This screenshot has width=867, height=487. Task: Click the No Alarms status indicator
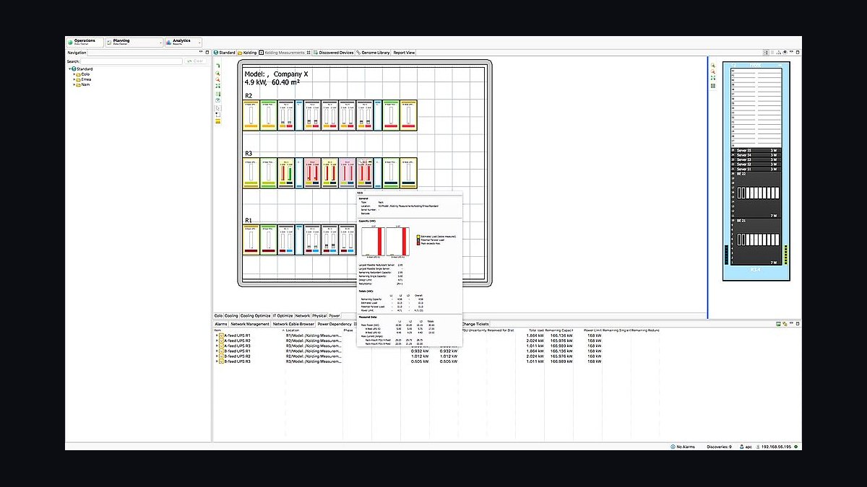683,447
